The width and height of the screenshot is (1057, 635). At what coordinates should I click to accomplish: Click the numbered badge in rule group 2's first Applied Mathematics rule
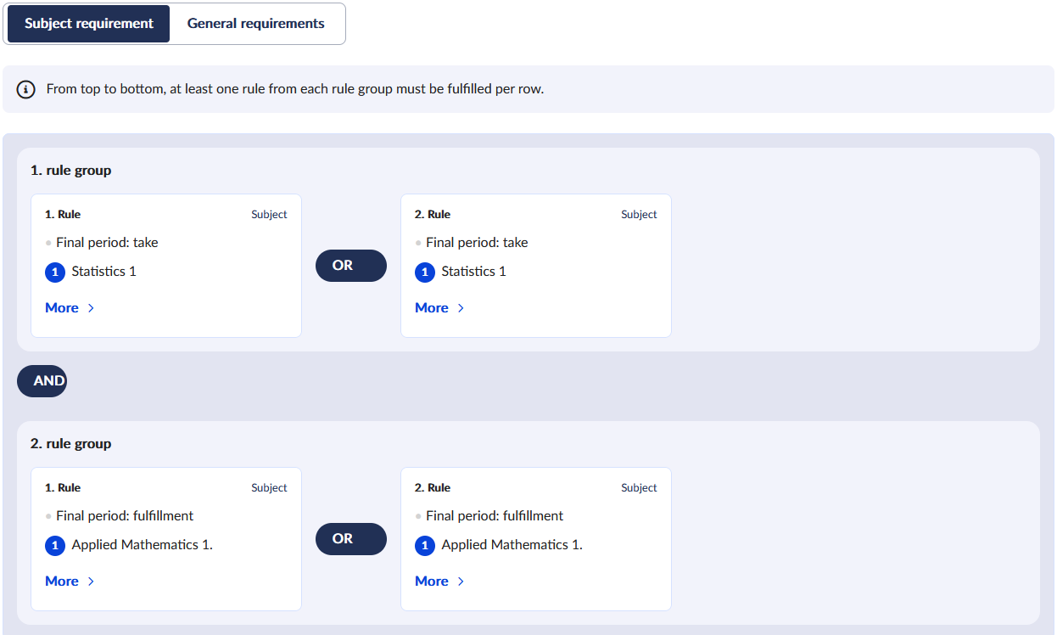[55, 546]
